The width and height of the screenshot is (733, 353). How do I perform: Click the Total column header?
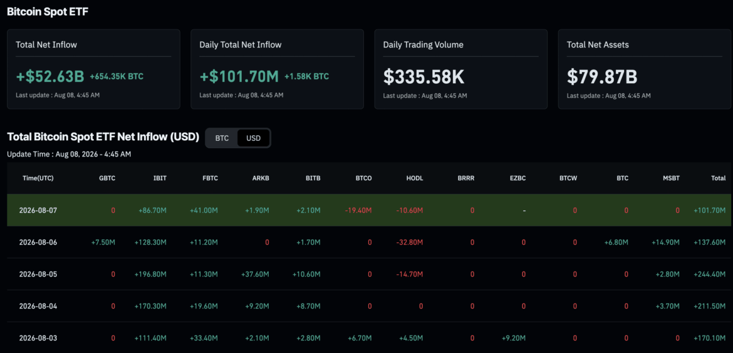718,178
